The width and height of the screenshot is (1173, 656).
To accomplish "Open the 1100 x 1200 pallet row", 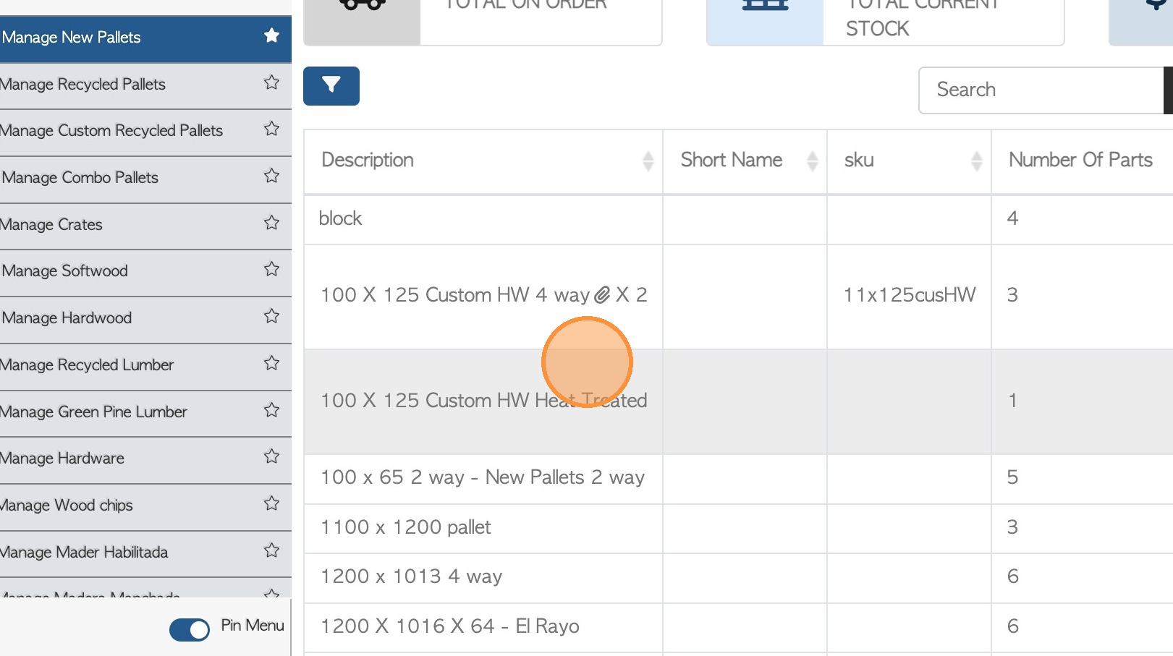I will [x=406, y=527].
